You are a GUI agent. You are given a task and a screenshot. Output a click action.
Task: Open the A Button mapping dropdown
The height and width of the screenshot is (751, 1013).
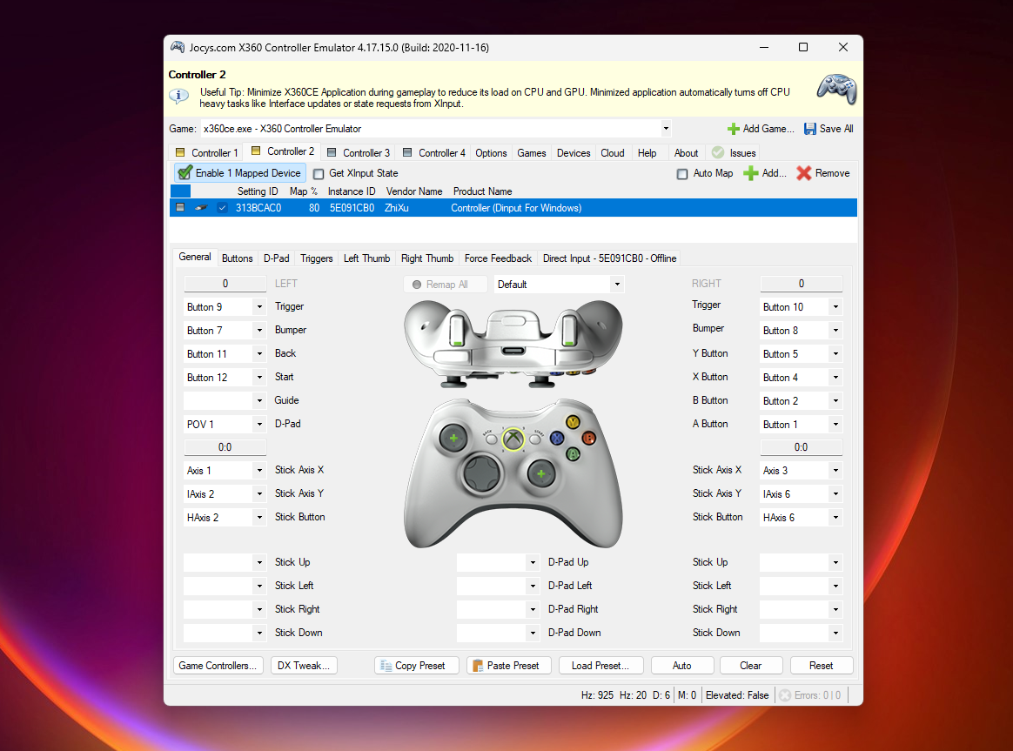835,425
